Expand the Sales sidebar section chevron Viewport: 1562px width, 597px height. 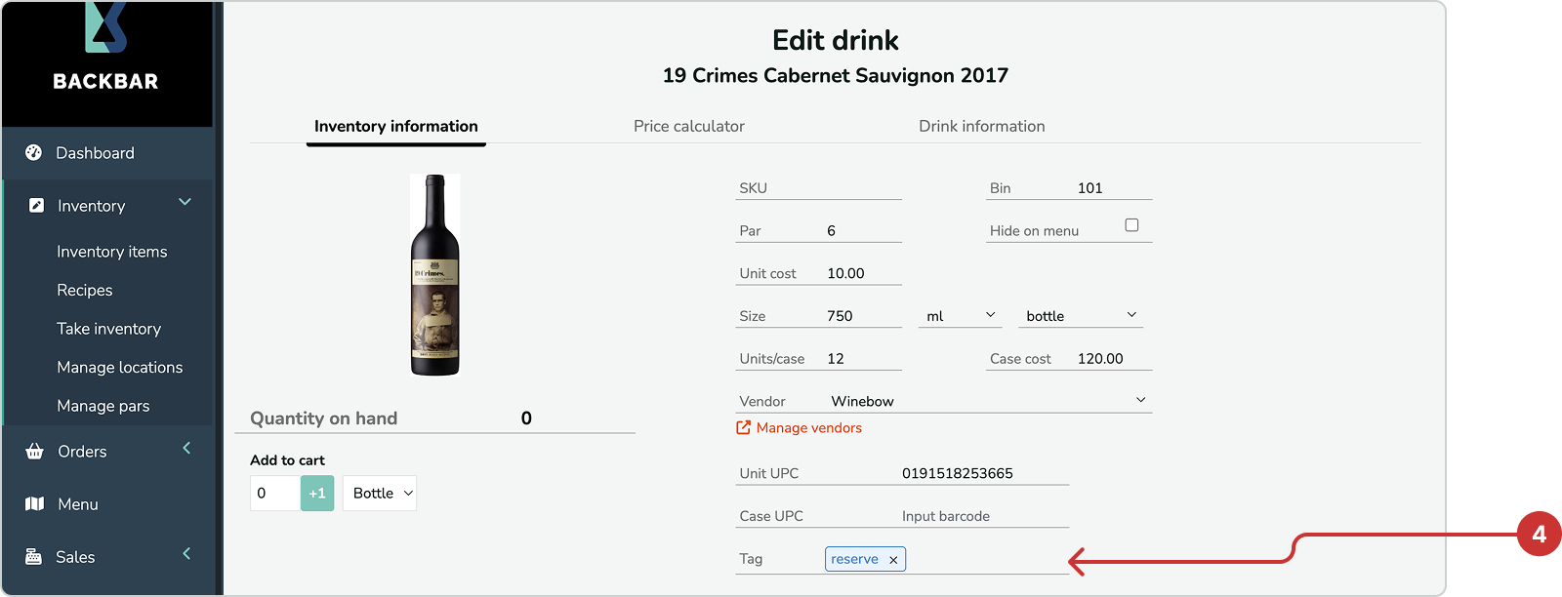[x=186, y=553]
